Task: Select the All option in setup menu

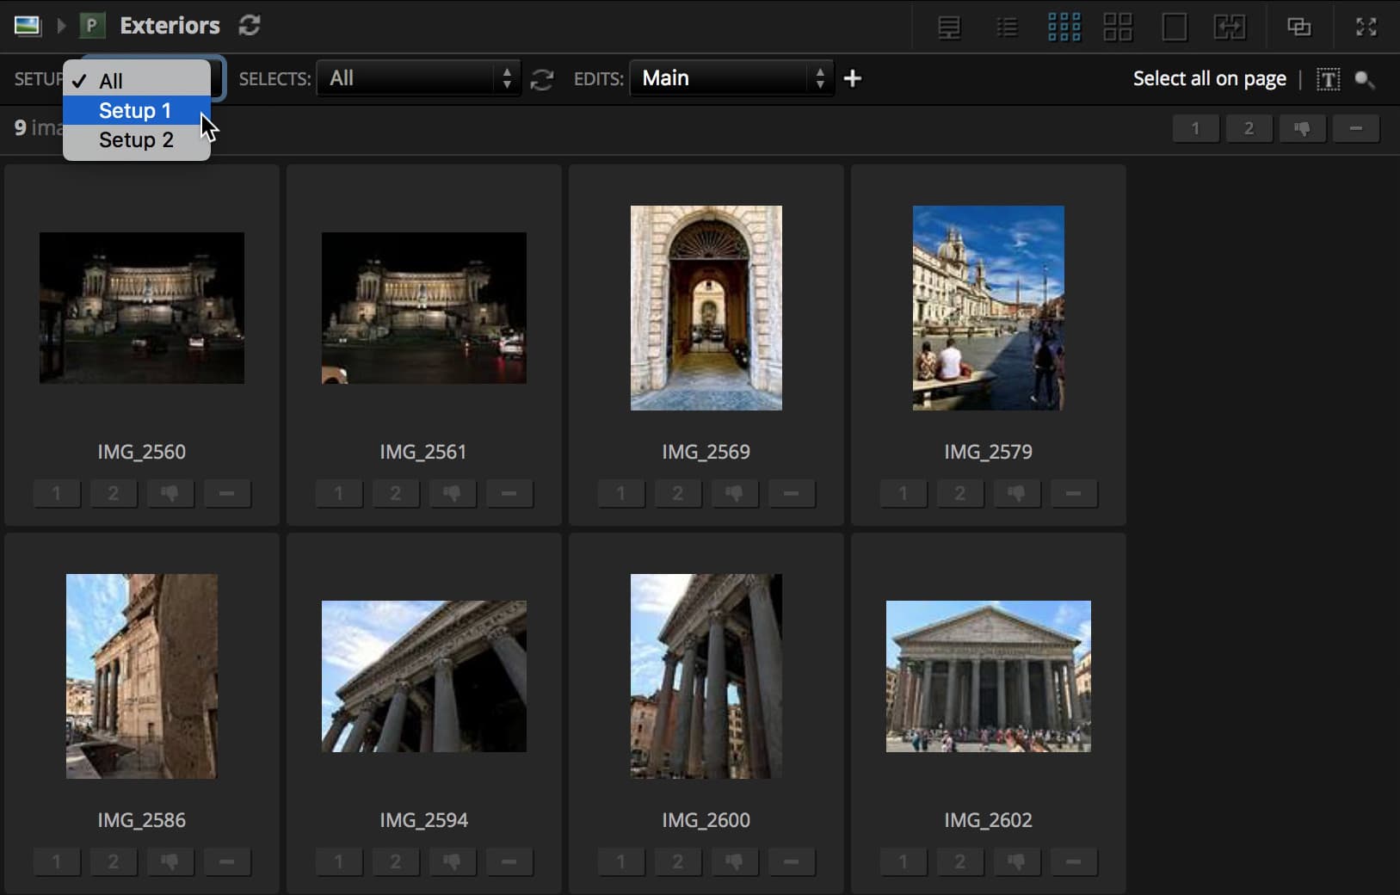Action: 111,81
